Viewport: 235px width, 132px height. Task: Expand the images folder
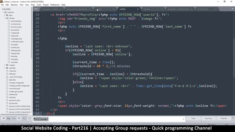point(5,65)
